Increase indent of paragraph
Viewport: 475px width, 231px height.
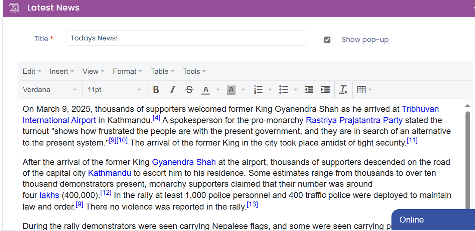coord(325,90)
